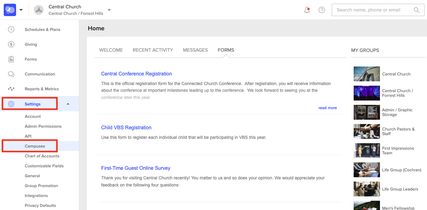Image resolution: width=427 pixels, height=210 pixels.
Task: Click the Settings gear icon
Action: click(x=11, y=104)
